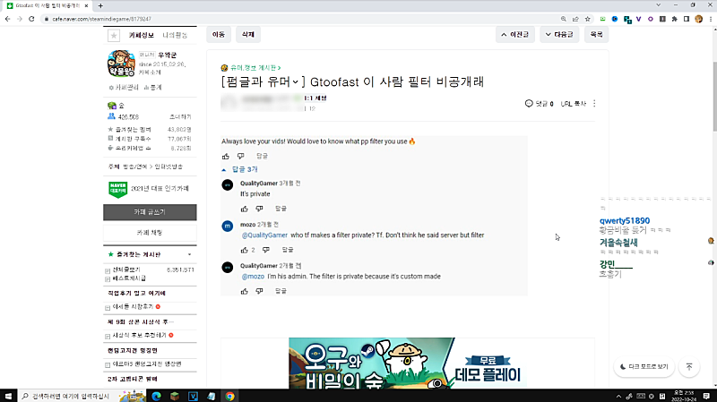This screenshot has height=402, width=717.
Task: Click the 오구와 비밀의 숲 banner ad
Action: (408, 364)
